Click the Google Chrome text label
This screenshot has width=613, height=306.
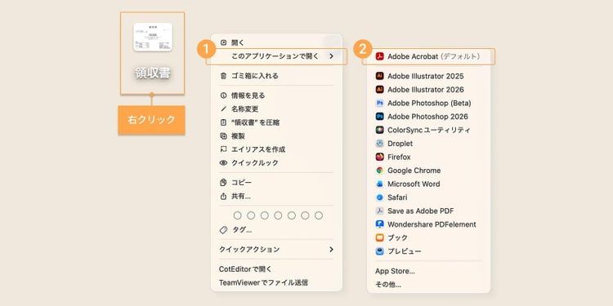coord(414,171)
